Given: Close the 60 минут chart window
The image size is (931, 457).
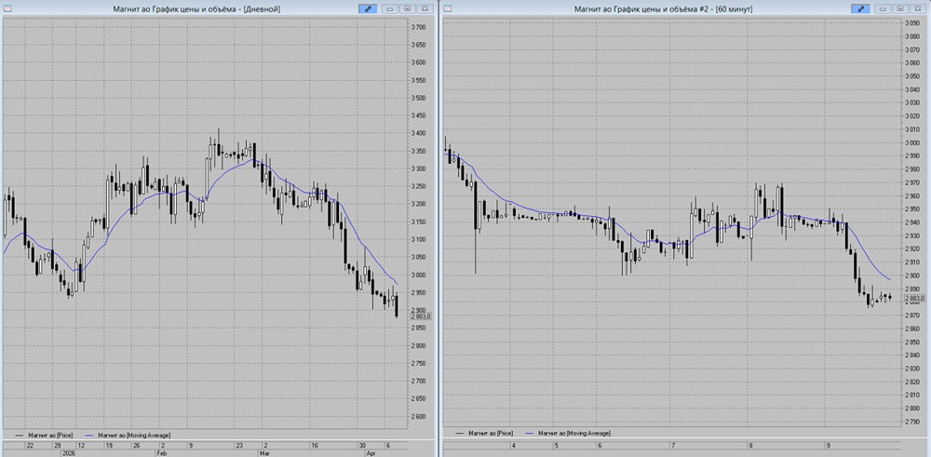Looking at the screenshot, I should point(917,9).
